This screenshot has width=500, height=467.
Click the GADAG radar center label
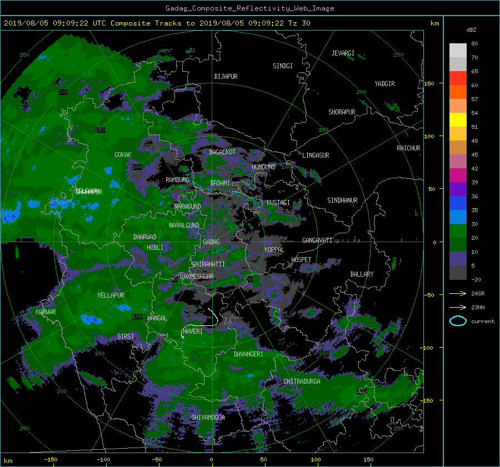pos(211,242)
